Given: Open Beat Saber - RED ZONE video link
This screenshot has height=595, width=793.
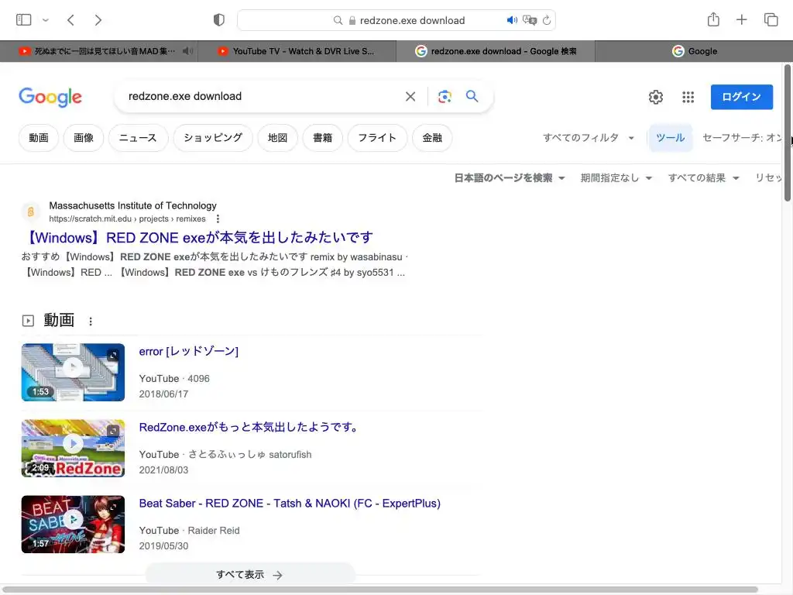Looking at the screenshot, I should click(x=290, y=504).
